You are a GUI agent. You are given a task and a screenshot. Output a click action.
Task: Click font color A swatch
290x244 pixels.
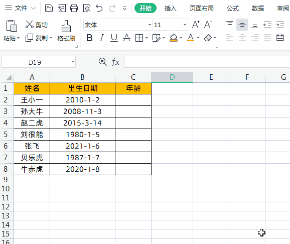pos(191,38)
